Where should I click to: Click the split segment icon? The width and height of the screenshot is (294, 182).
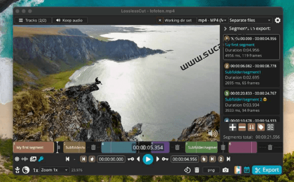pyautogui.click(x=270, y=127)
